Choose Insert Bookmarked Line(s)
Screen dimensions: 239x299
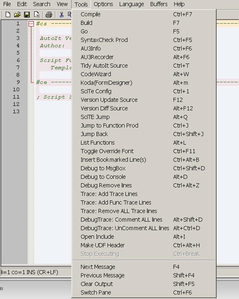tap(144, 160)
